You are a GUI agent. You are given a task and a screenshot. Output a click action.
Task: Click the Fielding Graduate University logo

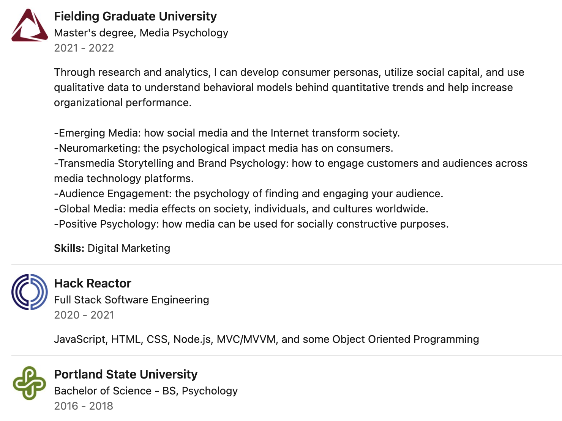(x=30, y=25)
